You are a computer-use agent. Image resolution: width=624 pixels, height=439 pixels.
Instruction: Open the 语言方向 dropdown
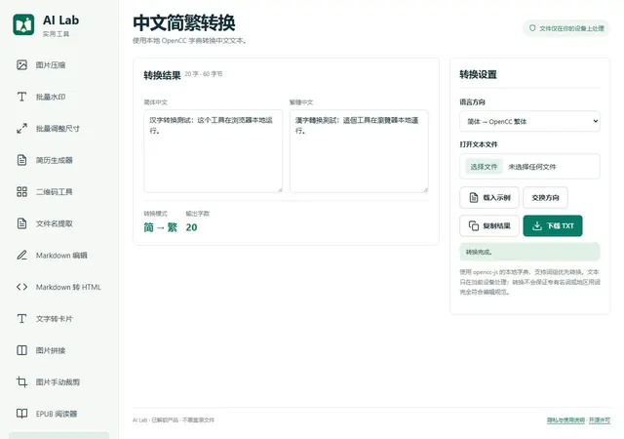529,121
